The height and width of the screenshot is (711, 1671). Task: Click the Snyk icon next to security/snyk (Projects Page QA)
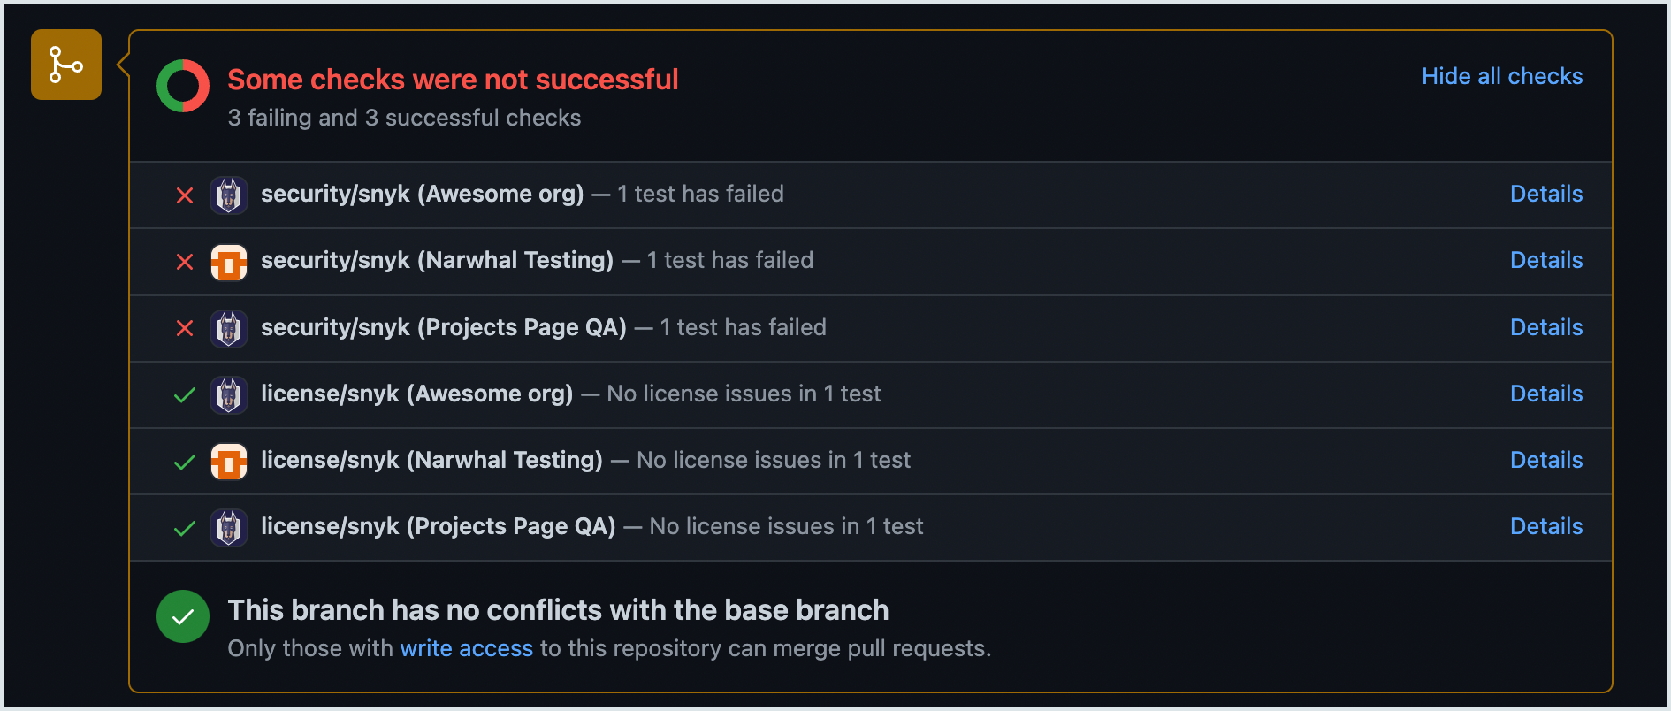click(x=228, y=327)
